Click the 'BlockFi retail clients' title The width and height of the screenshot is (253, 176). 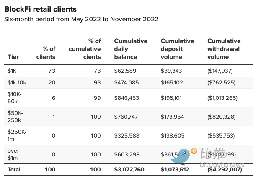pyautogui.click(x=40, y=9)
